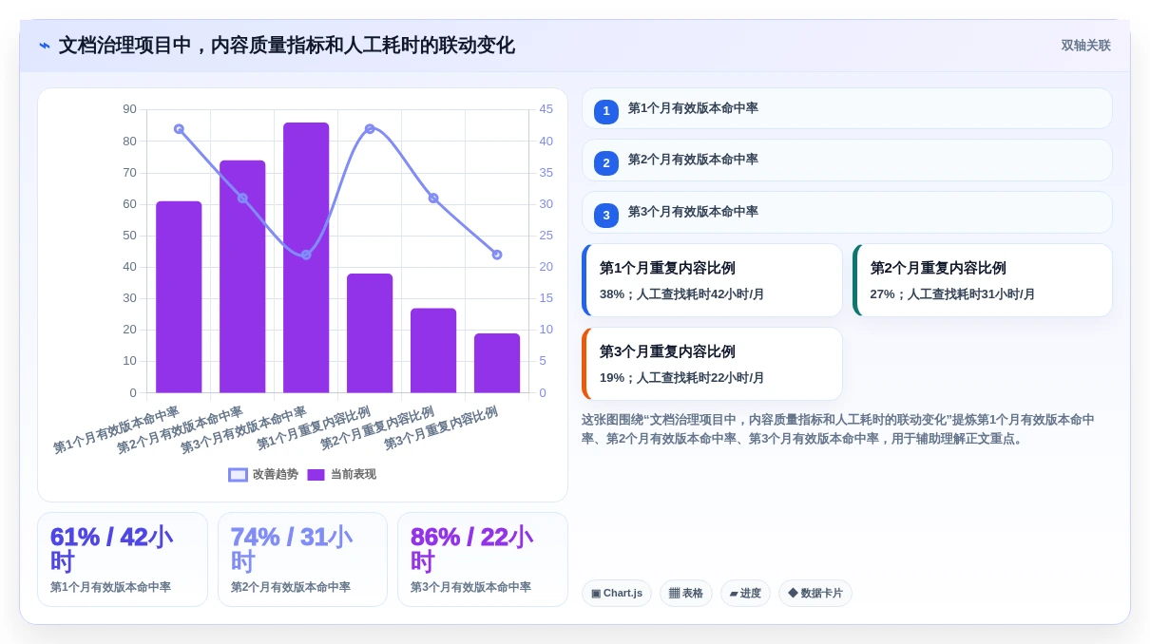Viewport: 1150px width, 644px height.
Task: Select the 进度 tag chip
Action: [x=745, y=594]
